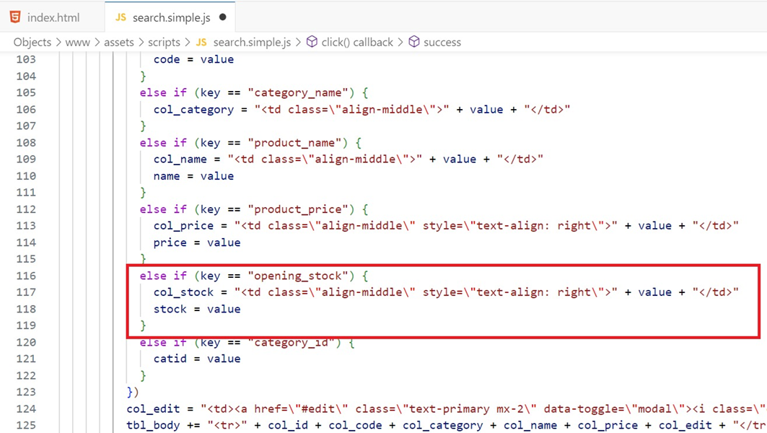Image resolution: width=767 pixels, height=433 pixels.
Task: Click the "category_name" string on line 105
Action: 301,92
